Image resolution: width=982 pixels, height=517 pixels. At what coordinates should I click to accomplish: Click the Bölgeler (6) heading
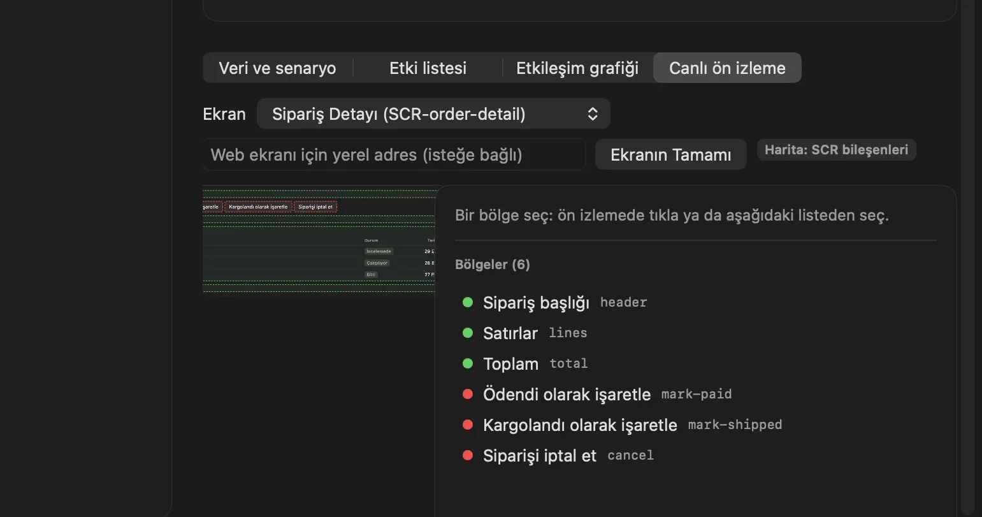(x=493, y=265)
